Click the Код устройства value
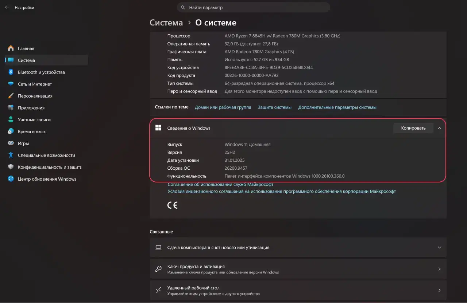467x303 pixels. [269, 67]
